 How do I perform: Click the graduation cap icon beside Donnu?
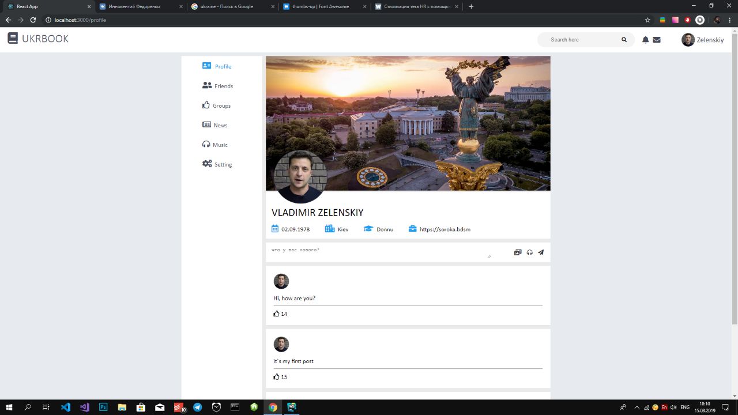[368, 229]
